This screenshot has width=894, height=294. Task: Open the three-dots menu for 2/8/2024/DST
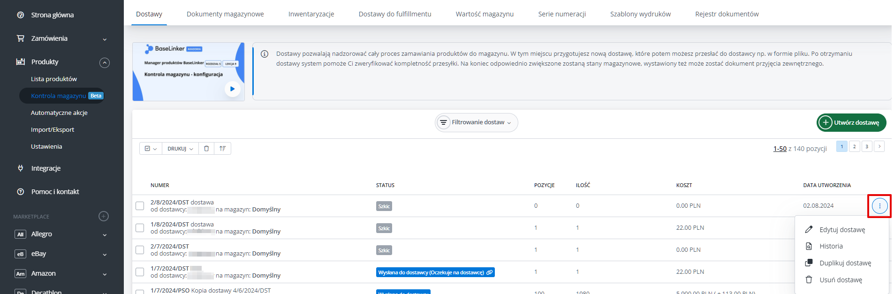[x=879, y=206]
